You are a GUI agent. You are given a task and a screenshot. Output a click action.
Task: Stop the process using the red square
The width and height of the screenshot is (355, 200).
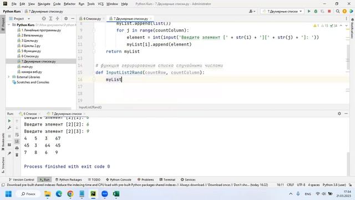(329, 11)
